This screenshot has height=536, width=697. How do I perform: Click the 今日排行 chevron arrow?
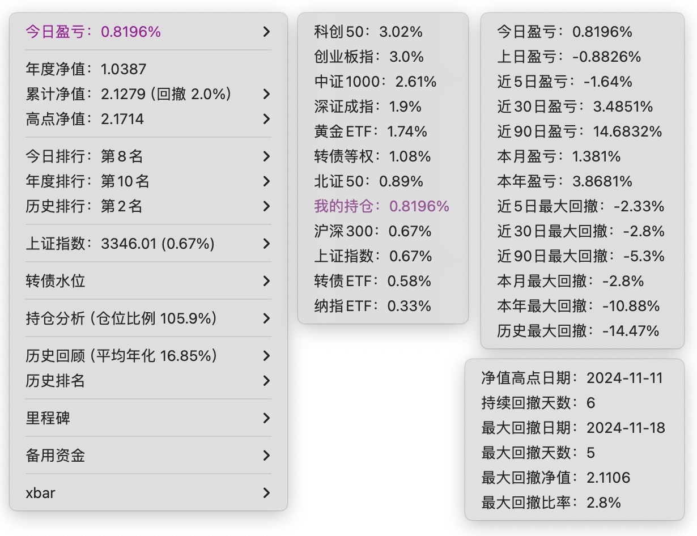pyautogui.click(x=266, y=156)
